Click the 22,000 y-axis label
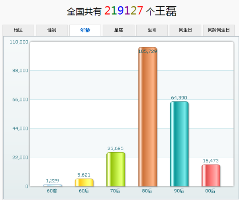The height and width of the screenshot is (200, 239). [x=20, y=157]
